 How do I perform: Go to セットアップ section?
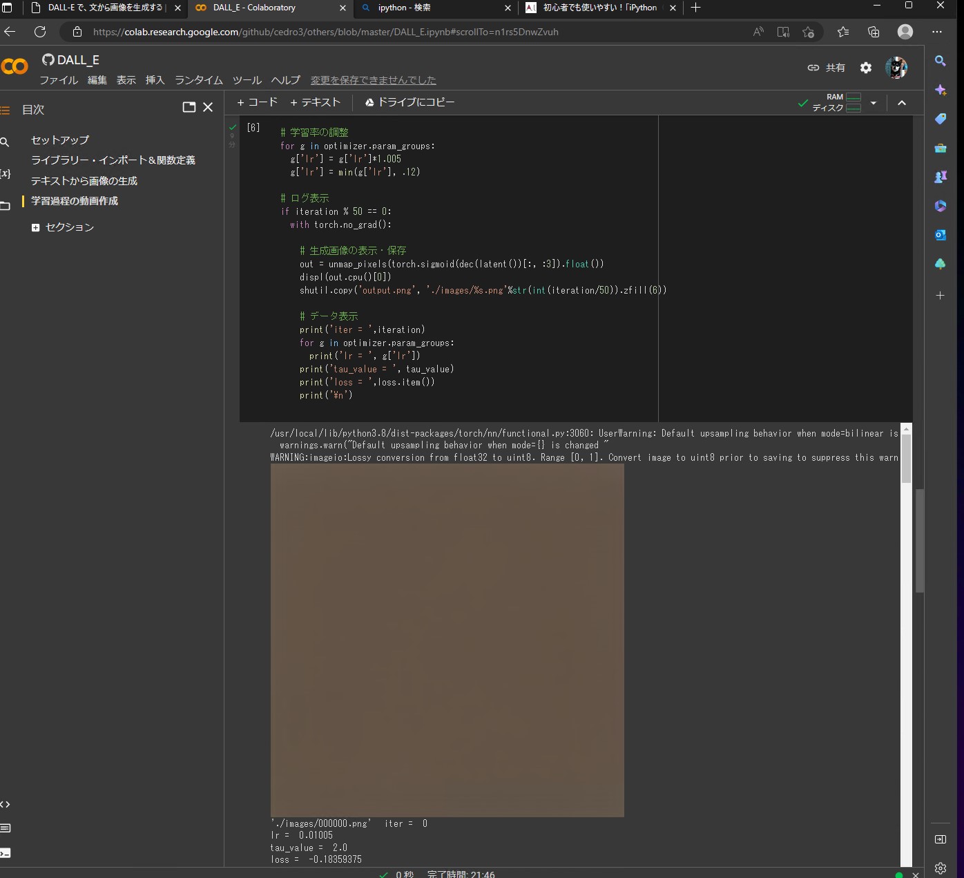point(60,140)
